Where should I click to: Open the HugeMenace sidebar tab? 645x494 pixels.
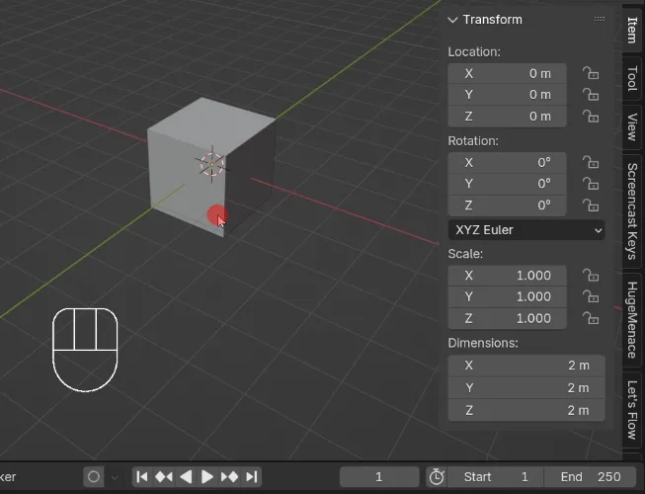[x=632, y=319]
